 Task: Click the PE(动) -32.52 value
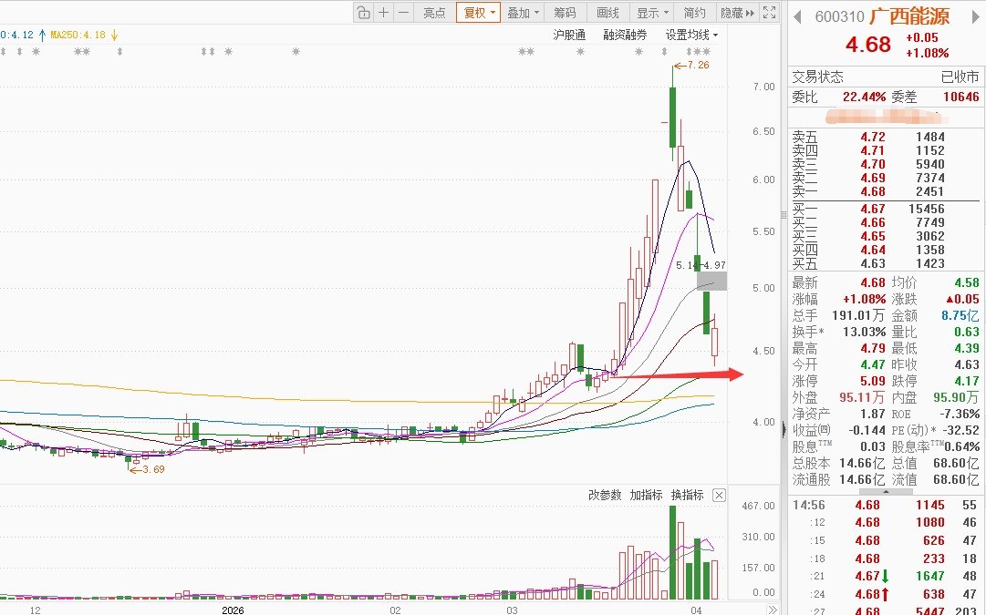[x=961, y=430]
